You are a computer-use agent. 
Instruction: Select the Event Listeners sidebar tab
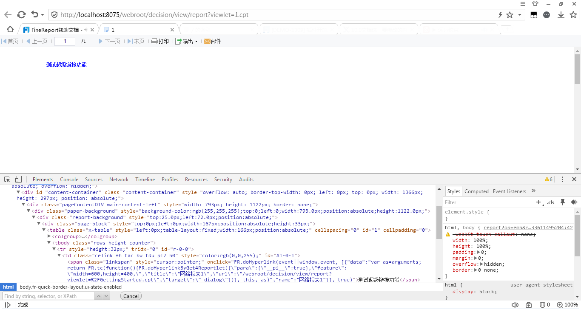pyautogui.click(x=510, y=191)
